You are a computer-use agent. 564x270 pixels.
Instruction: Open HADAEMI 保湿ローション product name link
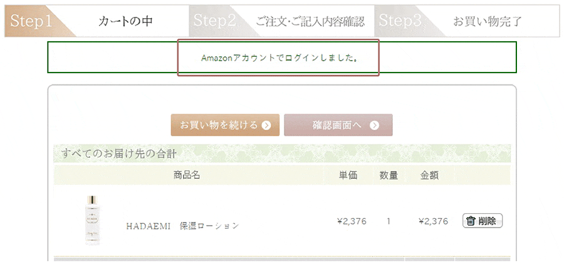182,226
